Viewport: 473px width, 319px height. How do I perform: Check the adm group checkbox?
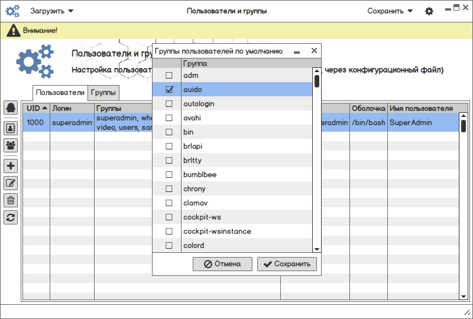pos(169,76)
